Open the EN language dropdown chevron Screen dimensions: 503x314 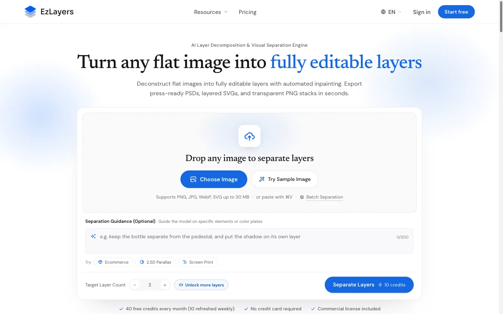click(x=400, y=12)
